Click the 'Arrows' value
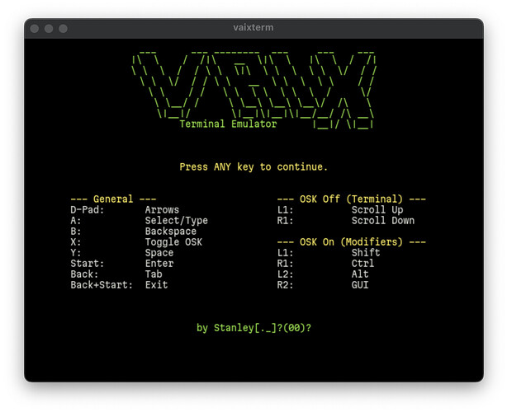 point(162,210)
